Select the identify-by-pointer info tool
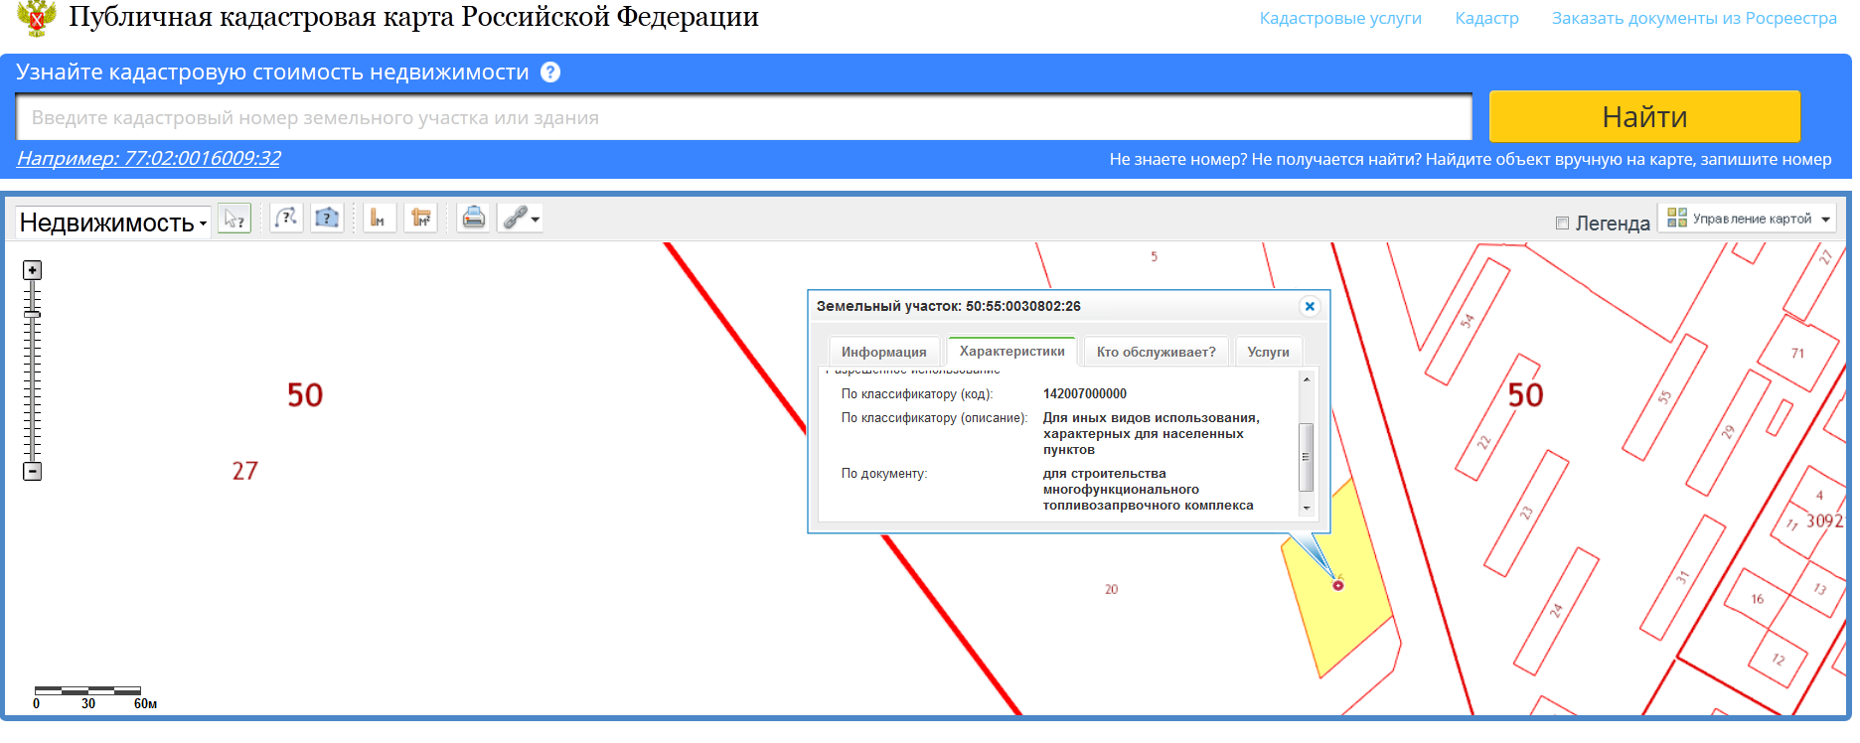 [234, 219]
